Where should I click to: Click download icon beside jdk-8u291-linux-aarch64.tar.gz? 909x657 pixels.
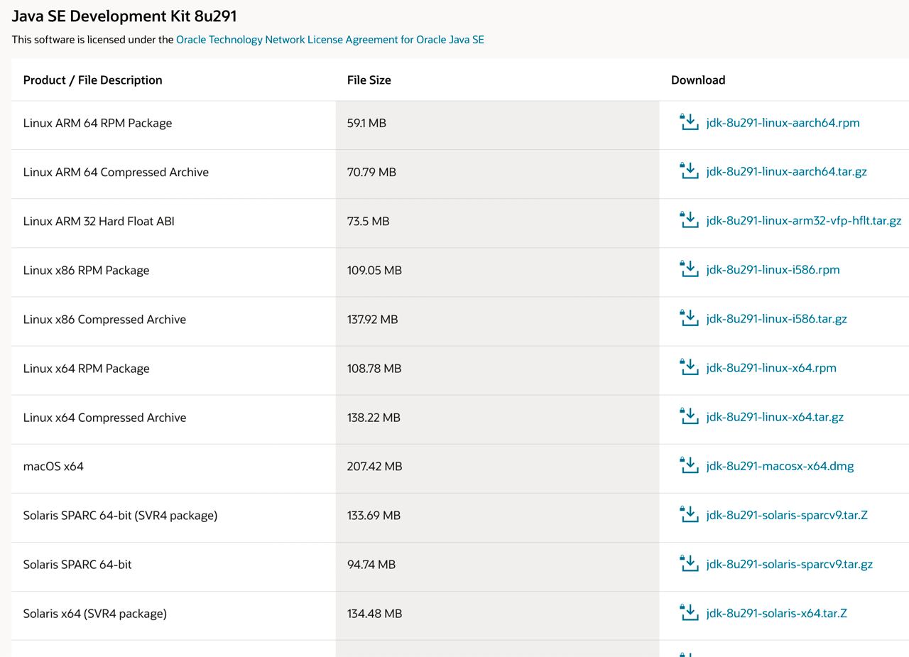(x=689, y=171)
